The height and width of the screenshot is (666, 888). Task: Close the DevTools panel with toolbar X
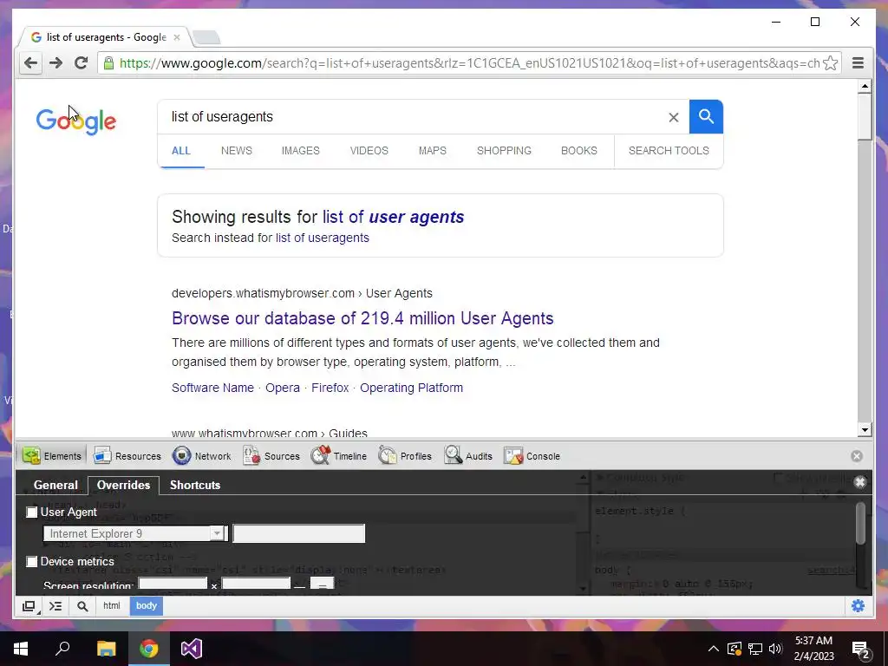click(856, 456)
